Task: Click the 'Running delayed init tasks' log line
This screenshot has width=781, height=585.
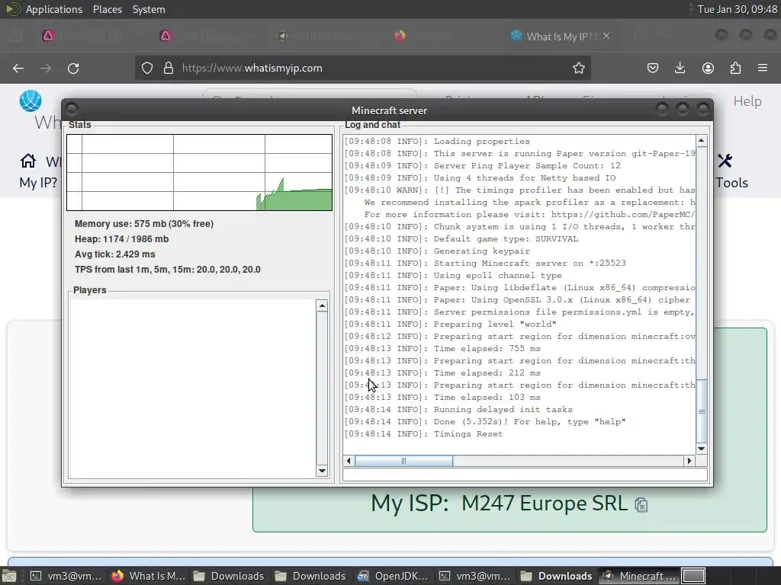Action: 458,409
